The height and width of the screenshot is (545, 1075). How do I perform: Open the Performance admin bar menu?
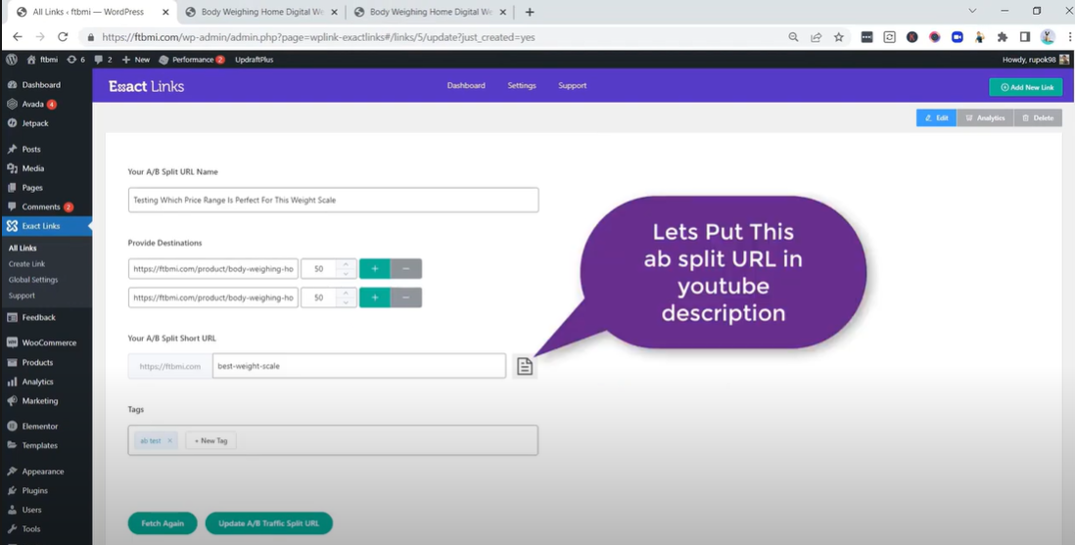tap(192, 60)
